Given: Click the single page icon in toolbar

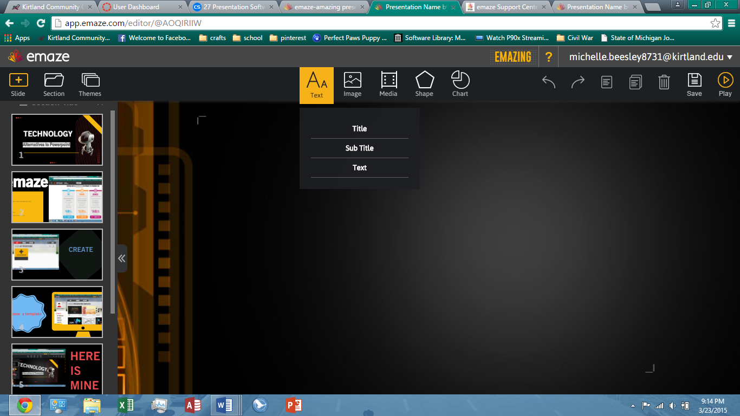Looking at the screenshot, I should [607, 82].
